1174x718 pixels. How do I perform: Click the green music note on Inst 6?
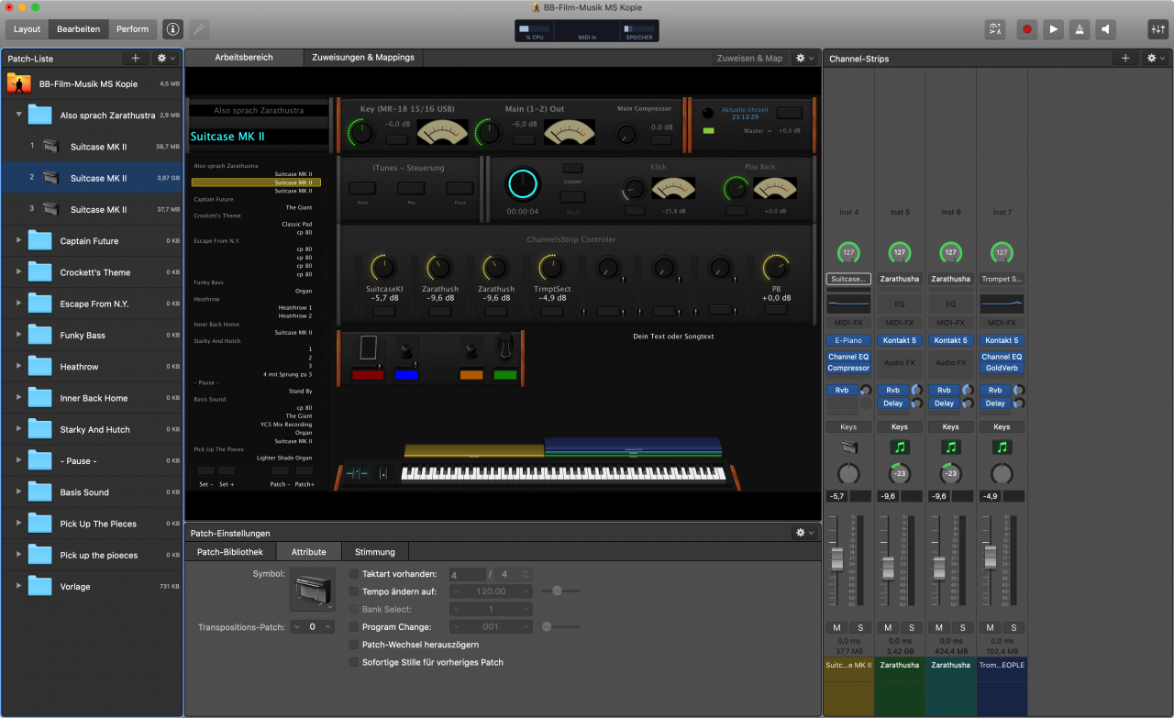click(951, 447)
